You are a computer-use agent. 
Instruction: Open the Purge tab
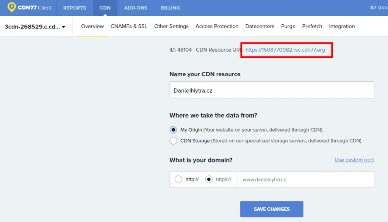click(x=288, y=26)
